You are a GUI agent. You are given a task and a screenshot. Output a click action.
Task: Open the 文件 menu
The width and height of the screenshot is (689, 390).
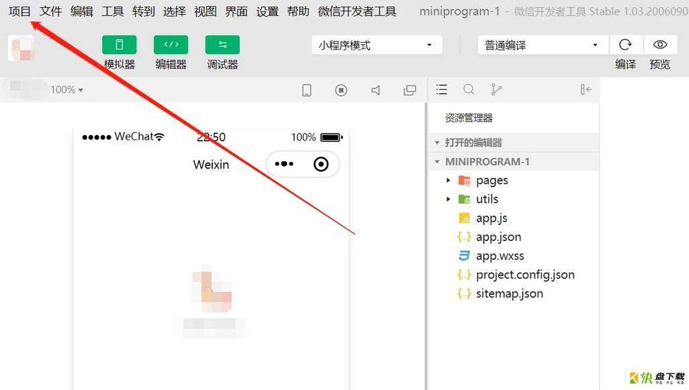(x=50, y=11)
